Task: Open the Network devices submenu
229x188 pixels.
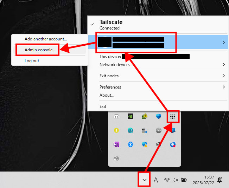Action: [158, 64]
